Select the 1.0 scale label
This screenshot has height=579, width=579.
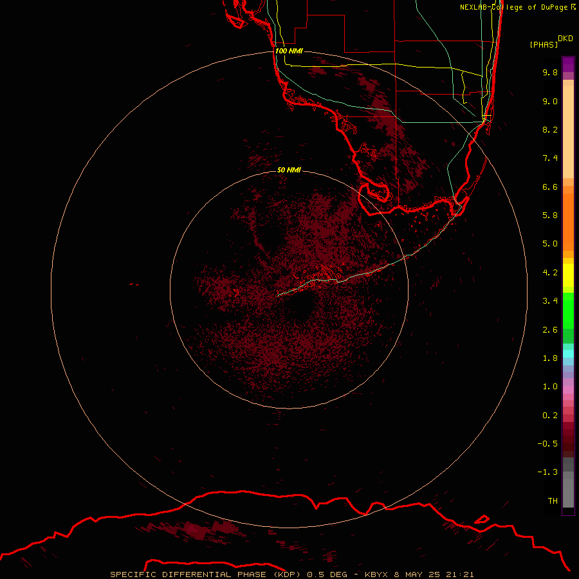pos(550,387)
